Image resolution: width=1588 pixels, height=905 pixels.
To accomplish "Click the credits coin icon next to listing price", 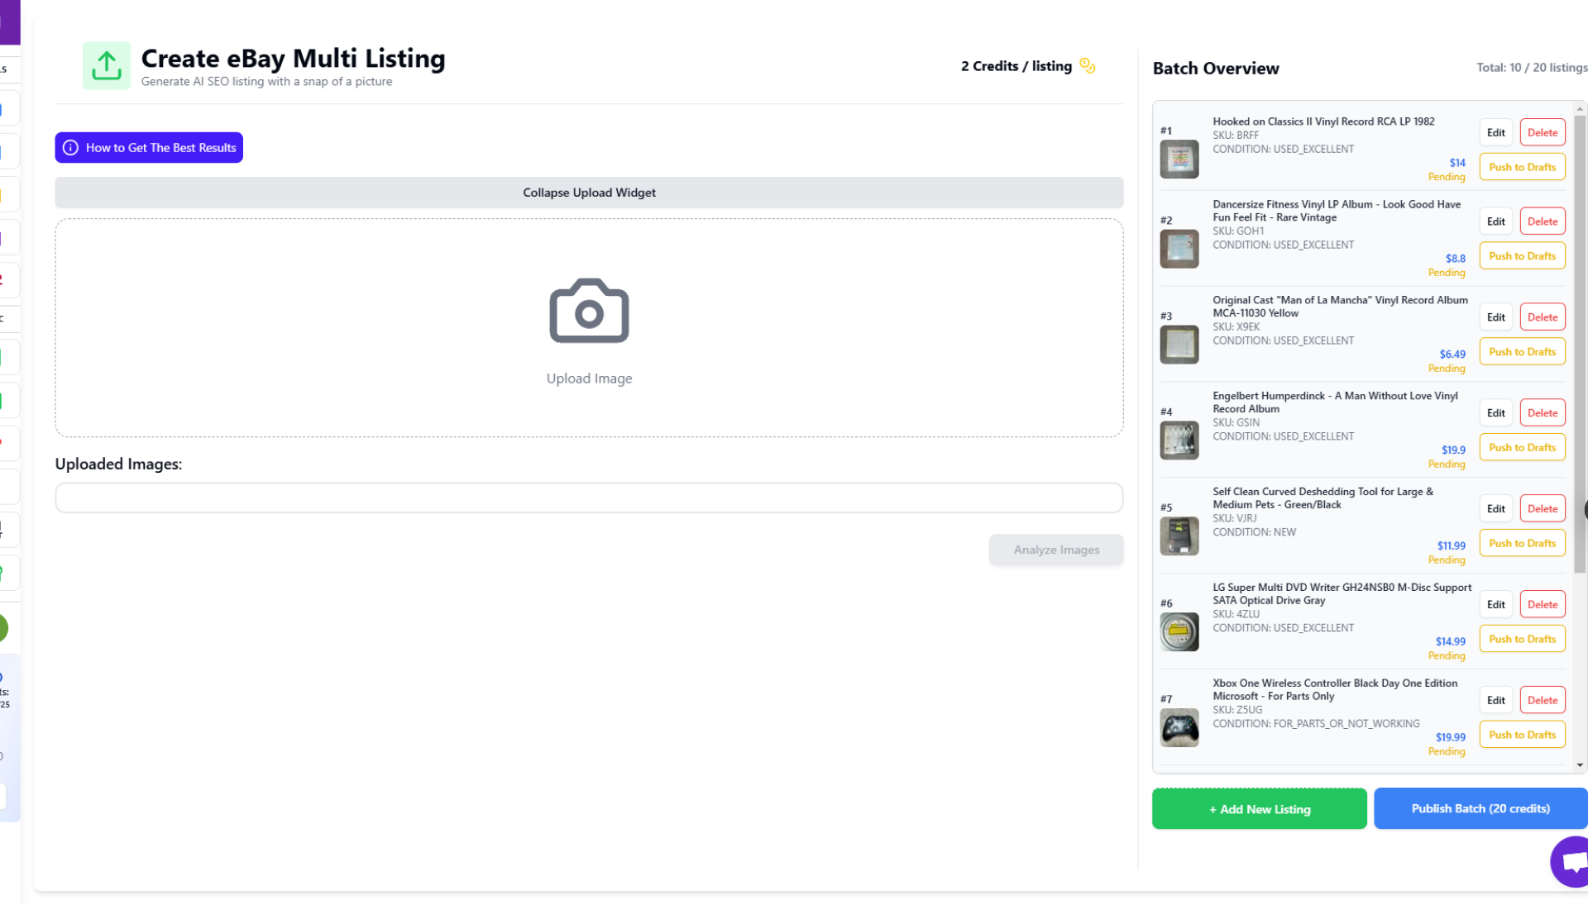I will (1088, 65).
